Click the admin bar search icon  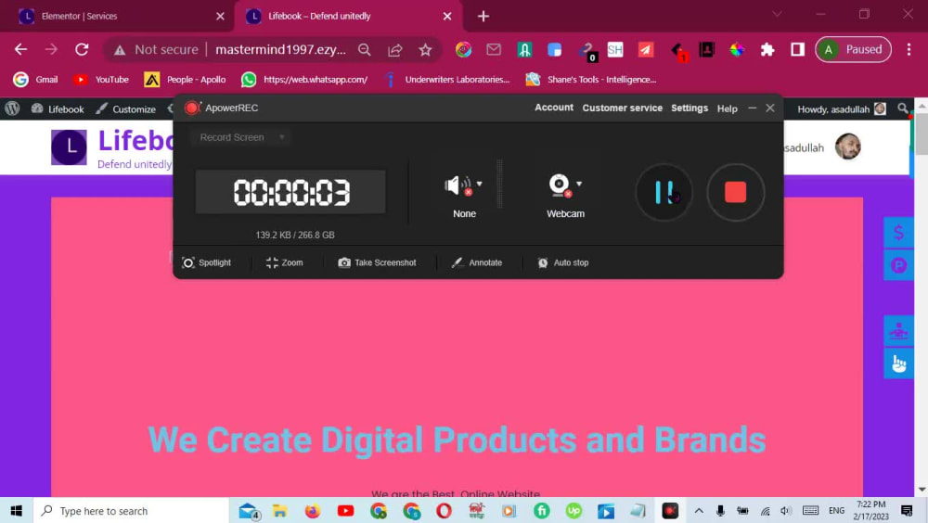pyautogui.click(x=903, y=108)
